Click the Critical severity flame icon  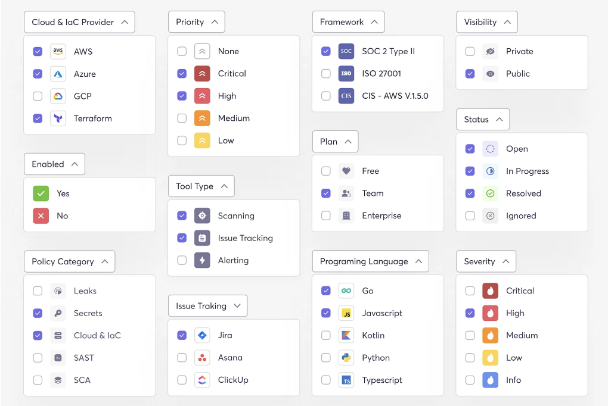(x=490, y=291)
